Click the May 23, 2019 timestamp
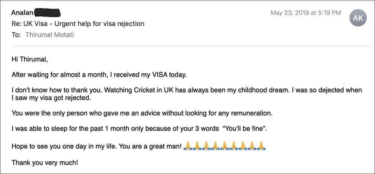 pos(306,13)
